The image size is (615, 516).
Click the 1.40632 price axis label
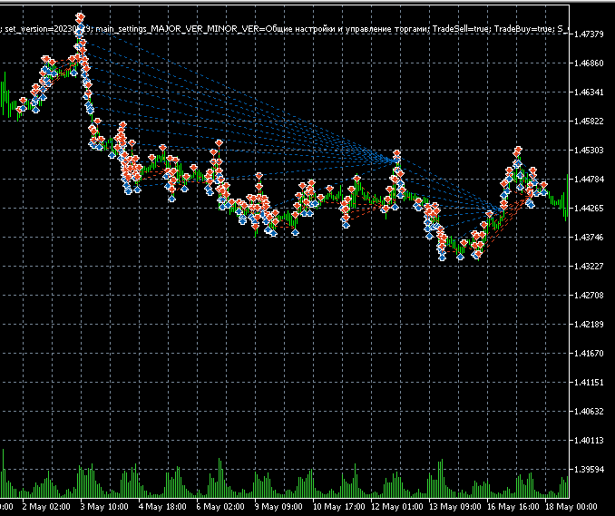click(589, 412)
